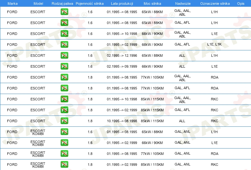
Task: Click petrol icon in Escort Kombi L1H row
Action: click(64, 132)
